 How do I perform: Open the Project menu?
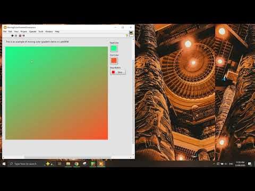coord(24,32)
